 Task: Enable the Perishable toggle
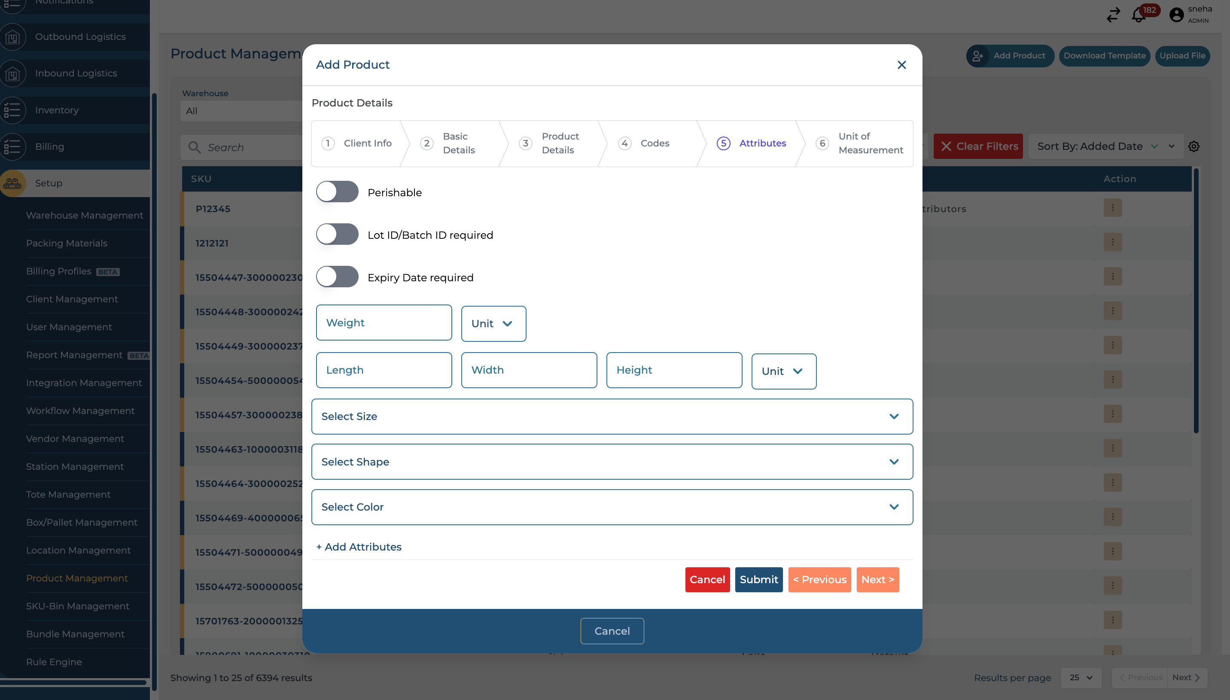(x=336, y=192)
